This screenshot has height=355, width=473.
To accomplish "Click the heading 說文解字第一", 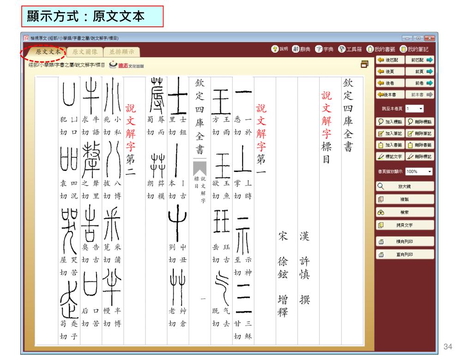I will (261, 140).
